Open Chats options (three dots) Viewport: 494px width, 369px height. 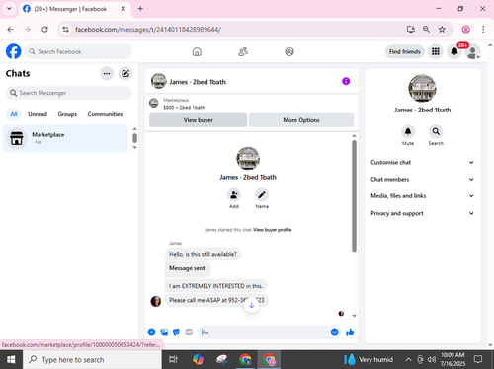pos(107,73)
